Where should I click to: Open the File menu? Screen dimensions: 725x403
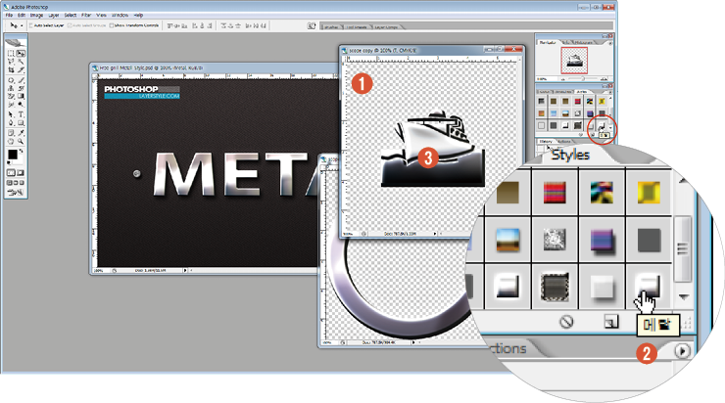(x=9, y=16)
